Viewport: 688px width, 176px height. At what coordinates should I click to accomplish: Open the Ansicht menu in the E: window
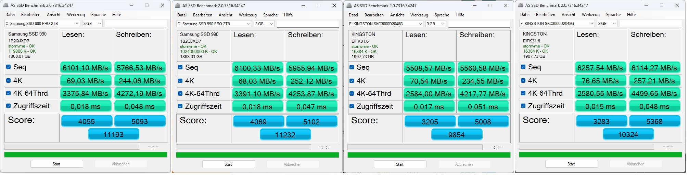pyautogui.click(x=397, y=15)
